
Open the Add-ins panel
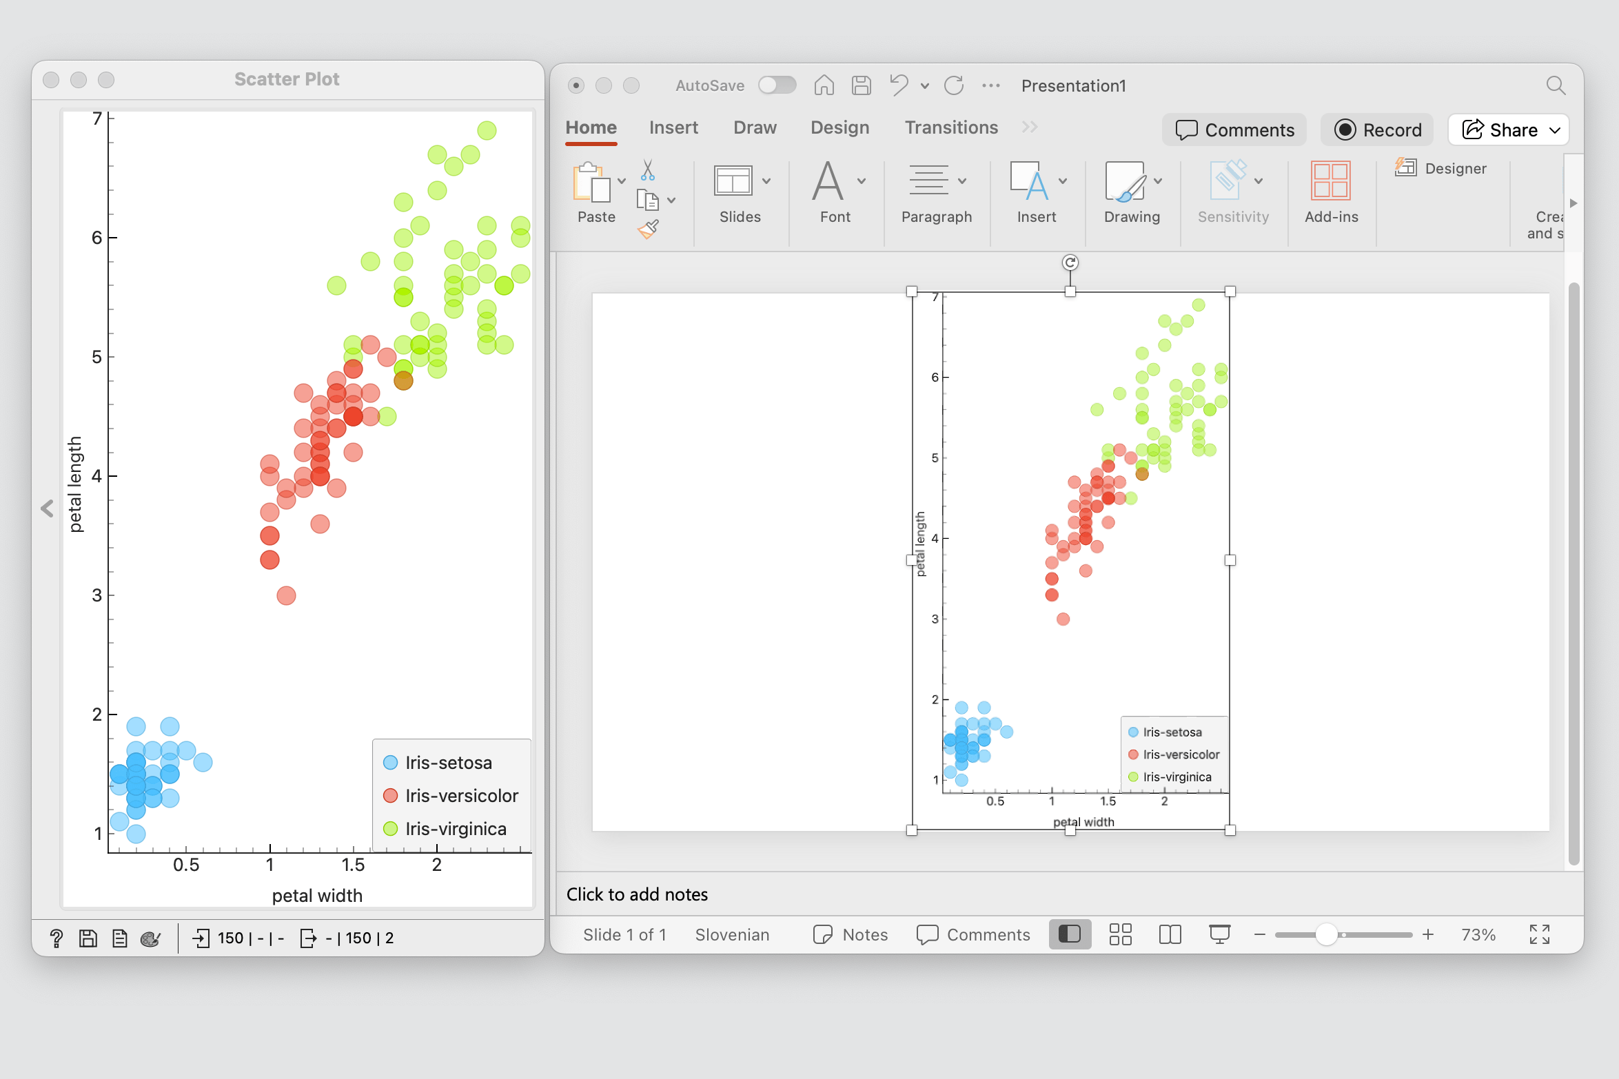point(1330,181)
